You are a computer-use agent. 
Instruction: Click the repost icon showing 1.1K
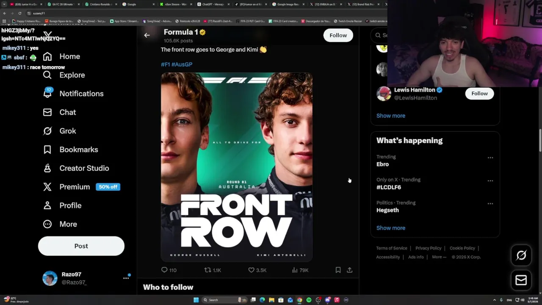pos(207,270)
